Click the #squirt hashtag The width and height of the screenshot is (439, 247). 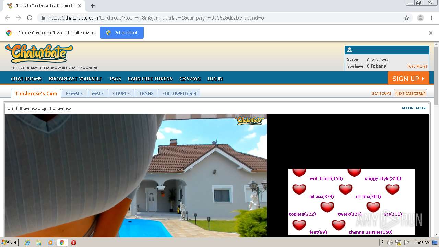(45, 109)
